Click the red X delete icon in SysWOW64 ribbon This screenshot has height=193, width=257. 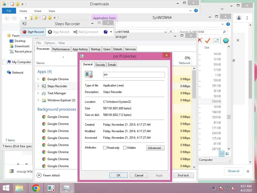click(200, 40)
